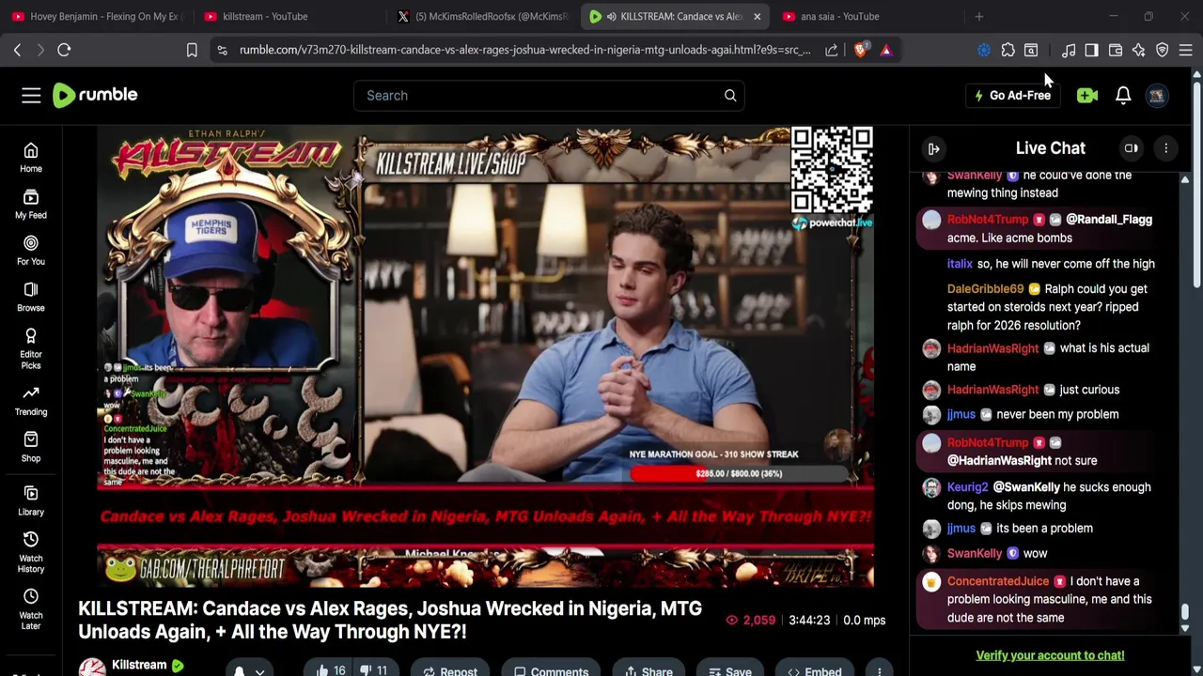
Task: Click username DaleGribble69 in chat
Action: coord(985,289)
